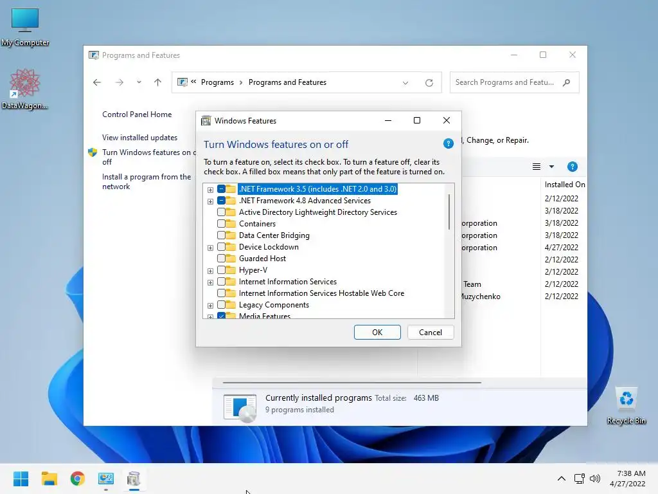Switch to Control Panel taskbar icon
Viewport: 658px width, 494px height.
coord(106,479)
